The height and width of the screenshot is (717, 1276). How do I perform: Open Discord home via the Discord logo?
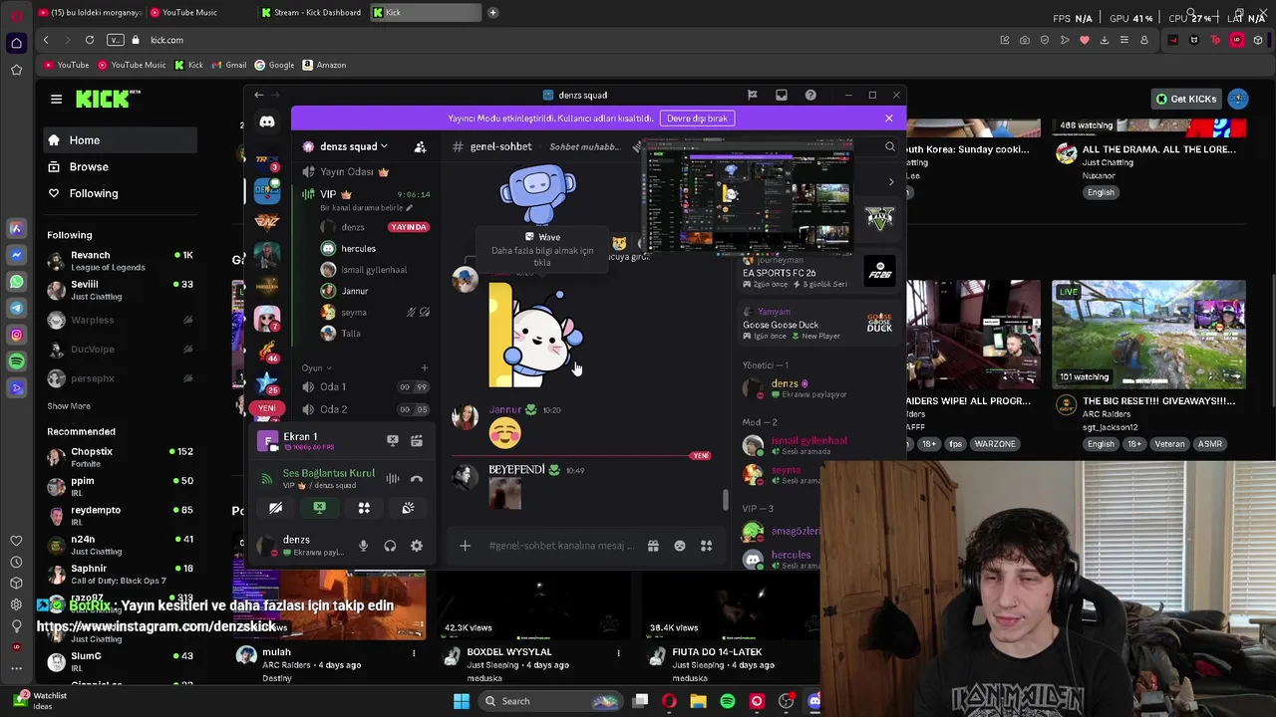pyautogui.click(x=267, y=121)
